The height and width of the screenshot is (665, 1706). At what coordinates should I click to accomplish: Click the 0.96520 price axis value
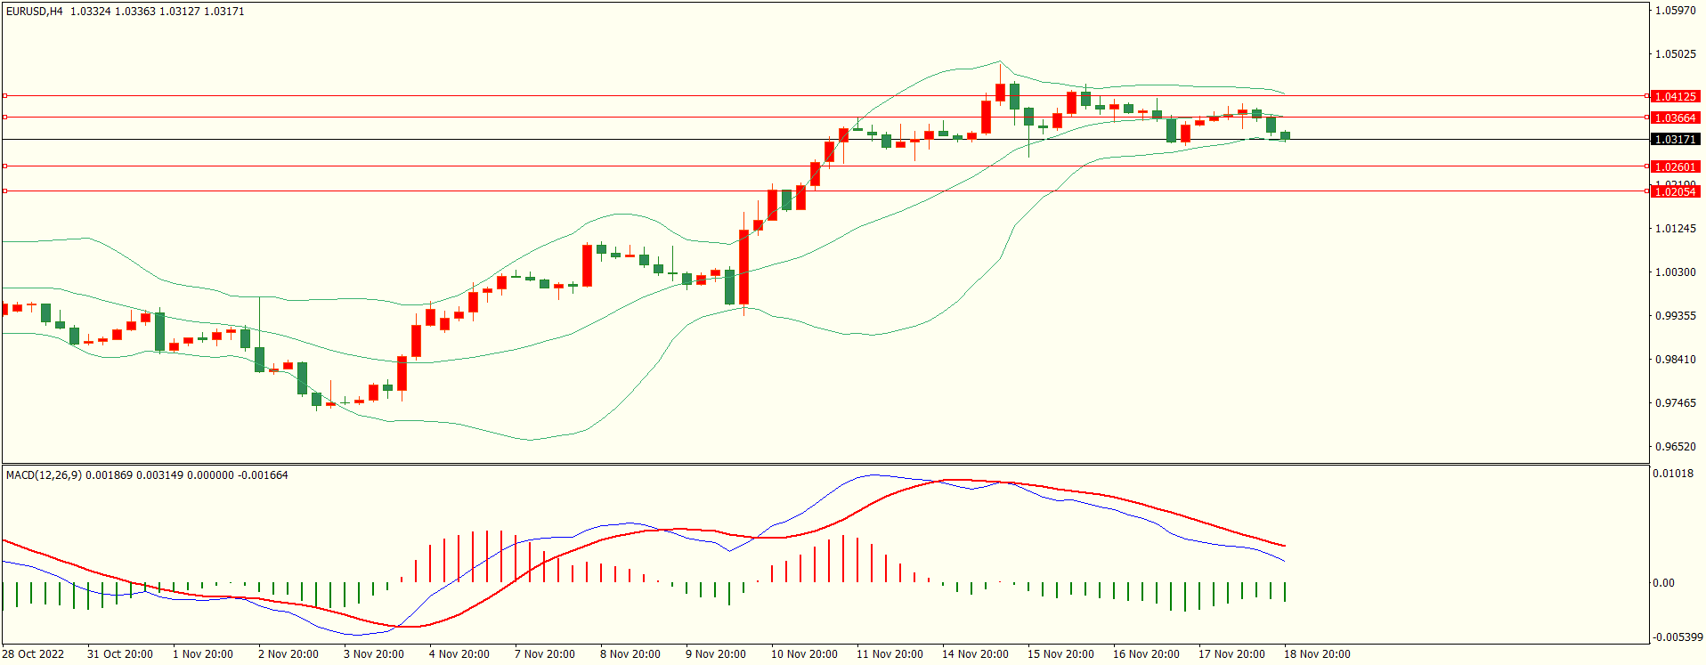(x=1675, y=447)
